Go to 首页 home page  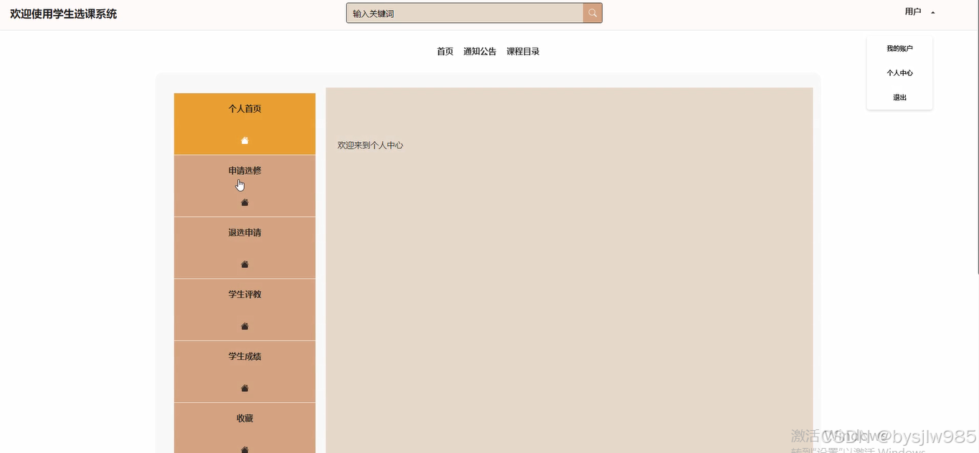point(444,51)
